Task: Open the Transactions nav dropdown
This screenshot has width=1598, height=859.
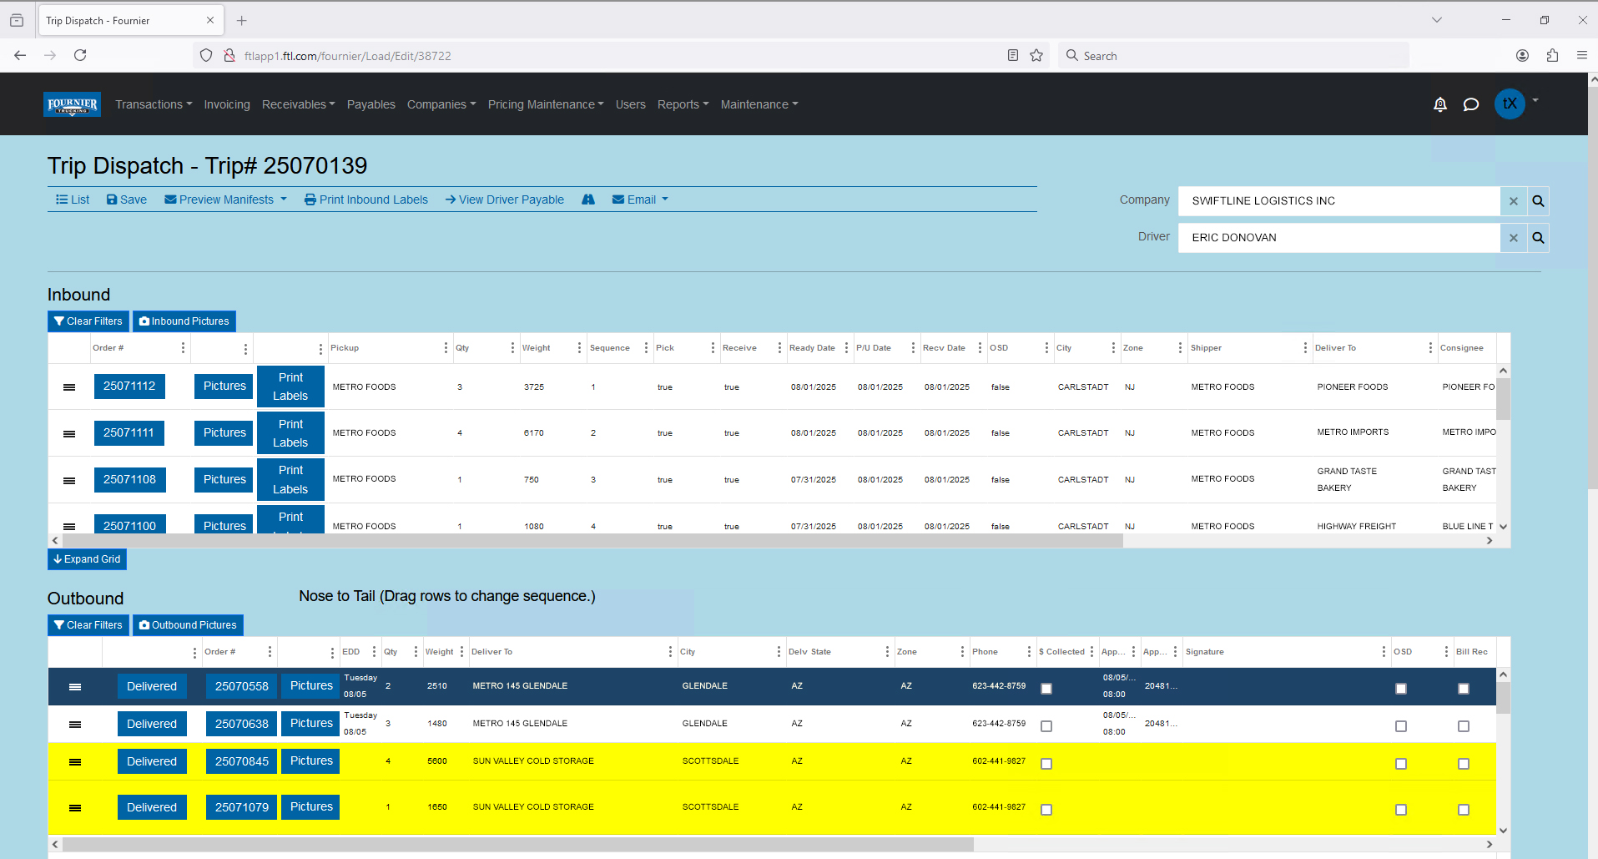Action: pos(154,104)
